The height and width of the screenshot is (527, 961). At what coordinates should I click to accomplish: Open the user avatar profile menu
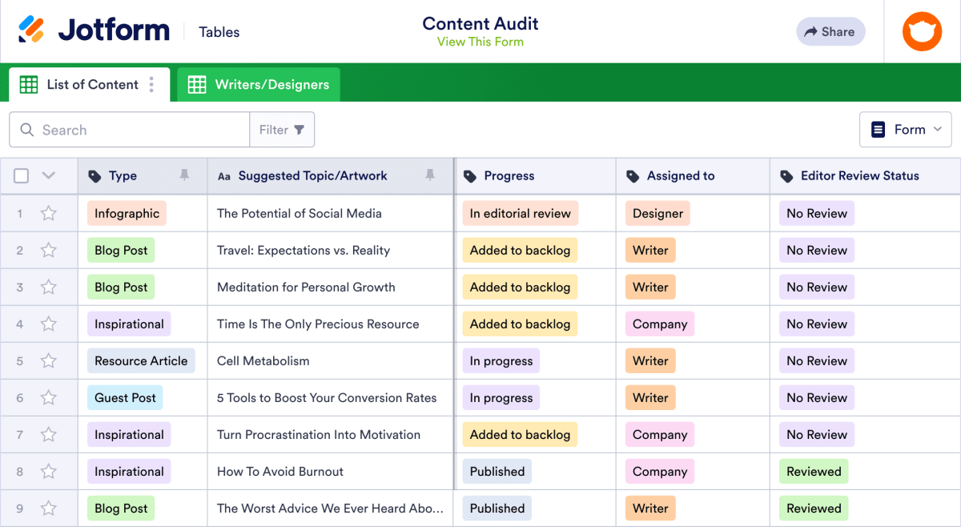[922, 32]
